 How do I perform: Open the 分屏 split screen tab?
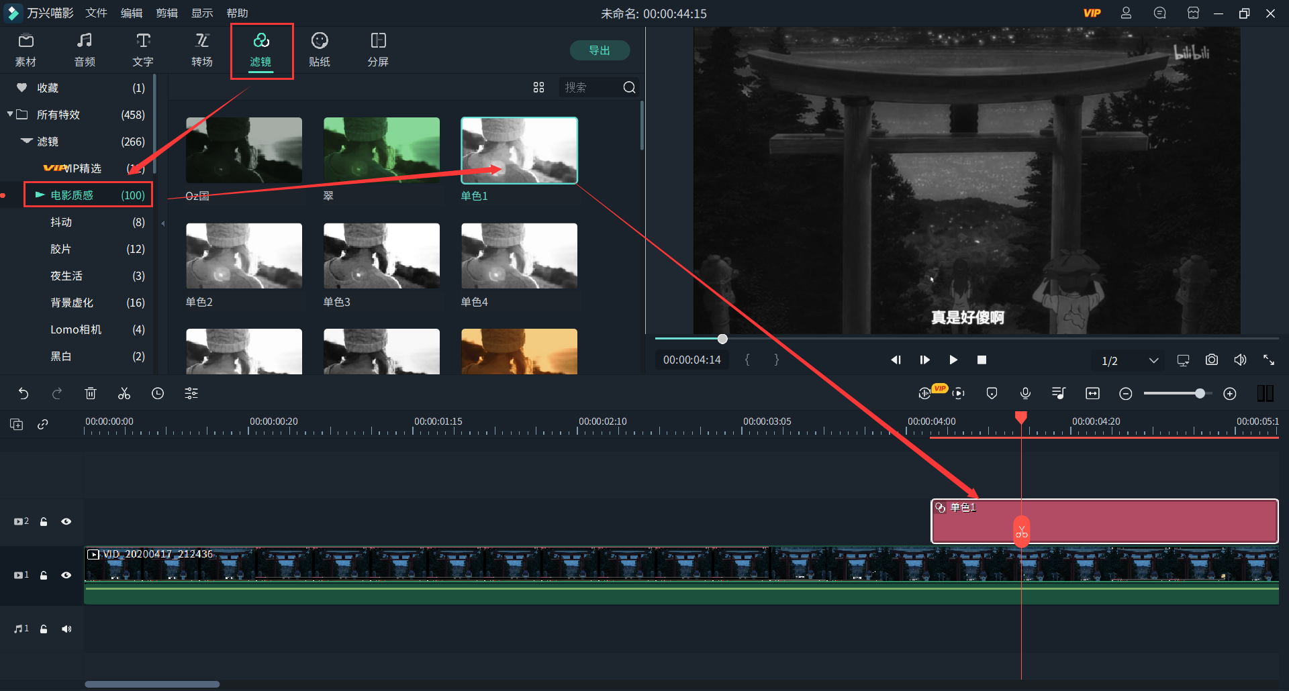(x=378, y=50)
